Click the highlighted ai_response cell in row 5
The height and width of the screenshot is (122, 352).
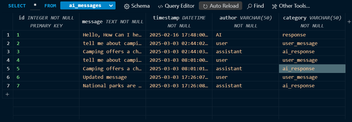click(x=312, y=69)
